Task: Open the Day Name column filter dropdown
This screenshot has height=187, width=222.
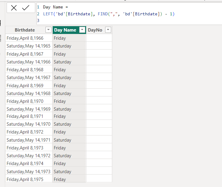Action: click(x=82, y=30)
